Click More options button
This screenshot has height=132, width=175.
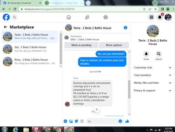pyautogui.click(x=114, y=45)
